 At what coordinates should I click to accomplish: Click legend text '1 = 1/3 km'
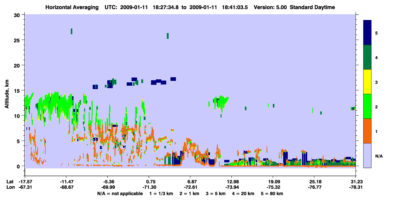(x=161, y=194)
